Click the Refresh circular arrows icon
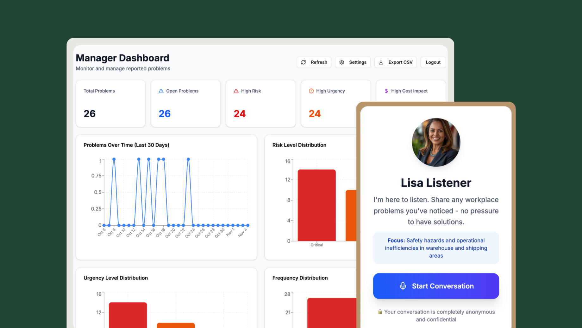The height and width of the screenshot is (328, 582). (304, 62)
